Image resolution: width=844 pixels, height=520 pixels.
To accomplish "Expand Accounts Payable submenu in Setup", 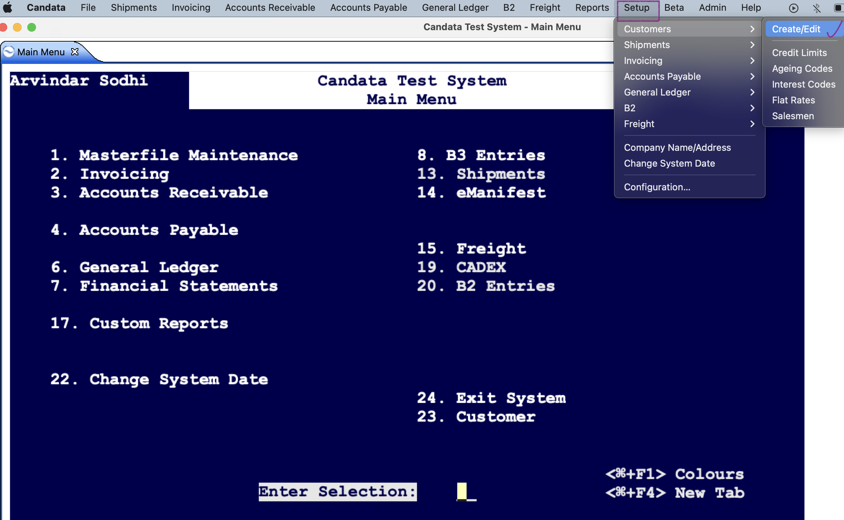I will click(x=689, y=76).
